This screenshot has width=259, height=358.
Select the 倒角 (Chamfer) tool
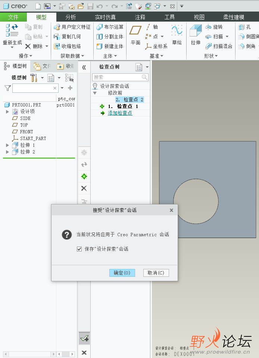point(247,46)
